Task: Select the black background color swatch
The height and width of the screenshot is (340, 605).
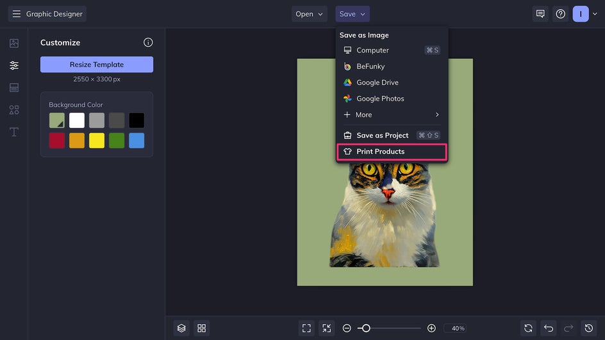Action: point(137,120)
